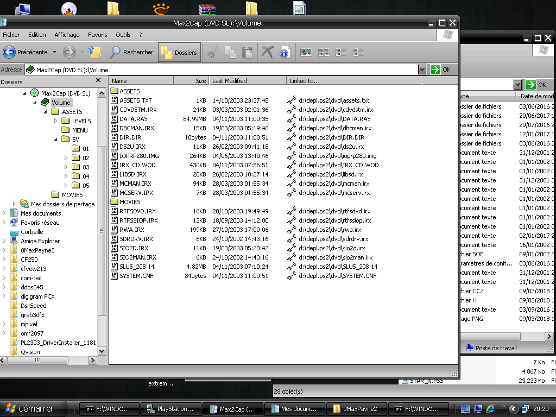
Task: Select MOVIES folder in file list
Action: pos(130,202)
